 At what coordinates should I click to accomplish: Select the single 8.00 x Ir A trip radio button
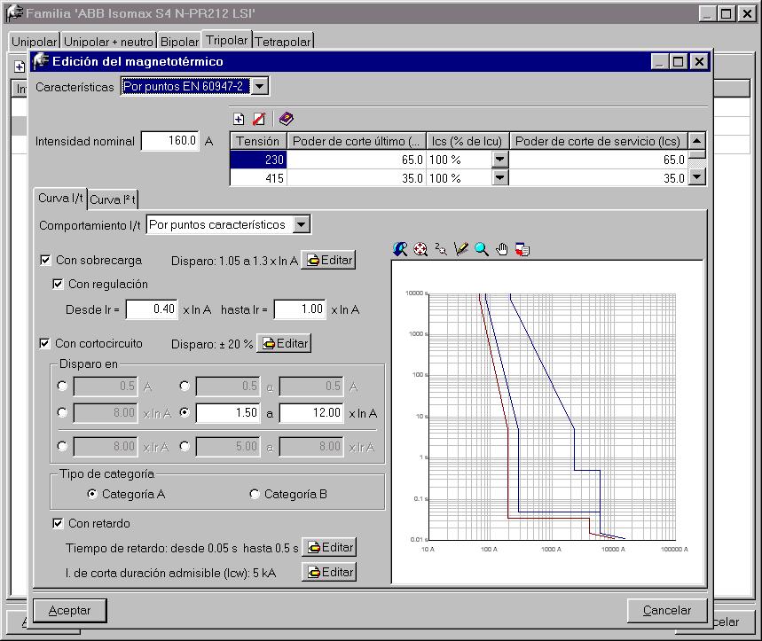click(x=62, y=446)
